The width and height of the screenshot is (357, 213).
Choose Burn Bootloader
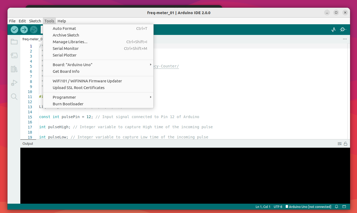pyautogui.click(x=98, y=104)
